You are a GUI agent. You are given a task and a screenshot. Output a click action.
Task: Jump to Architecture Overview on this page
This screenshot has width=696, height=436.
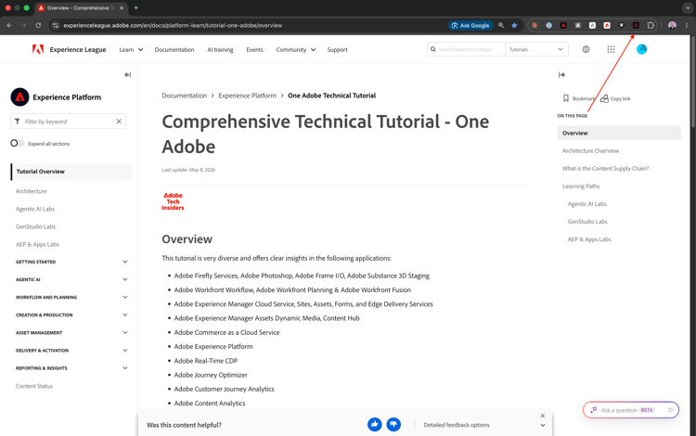590,151
